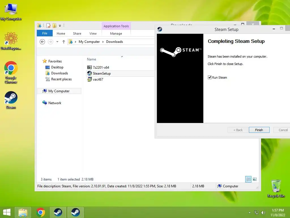
Task: Select Favorites in navigation pane
Action: click(55, 61)
